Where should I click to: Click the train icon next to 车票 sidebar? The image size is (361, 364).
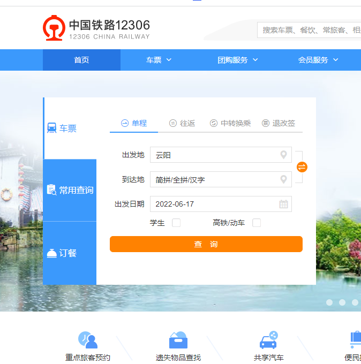51,128
